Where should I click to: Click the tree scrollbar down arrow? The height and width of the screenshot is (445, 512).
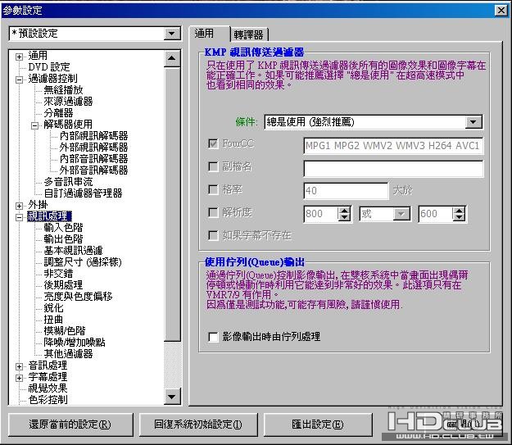pos(172,397)
